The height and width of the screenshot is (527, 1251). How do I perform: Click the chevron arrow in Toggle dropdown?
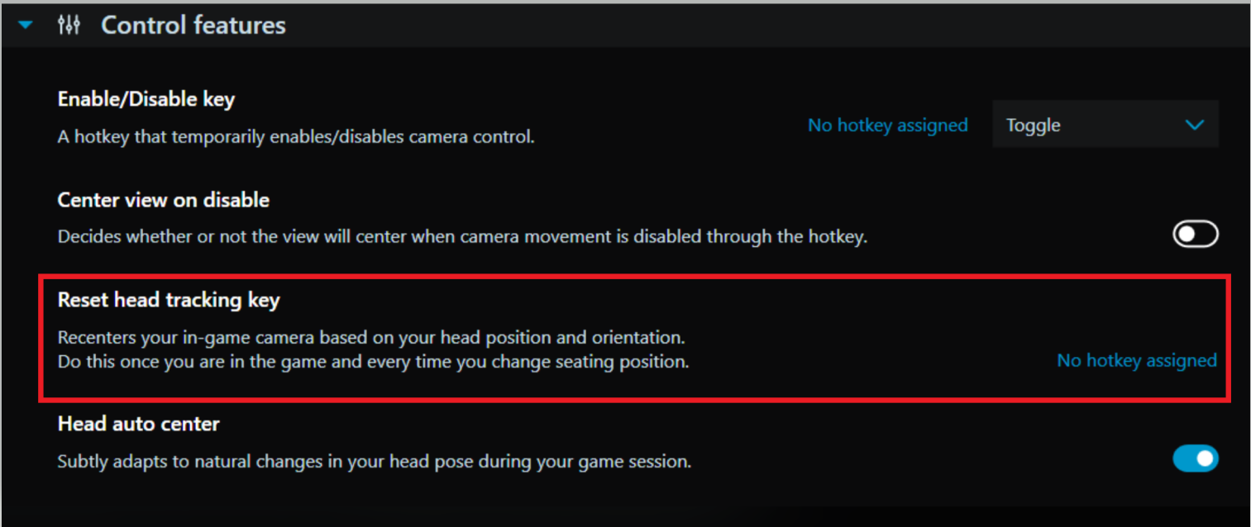point(1194,126)
